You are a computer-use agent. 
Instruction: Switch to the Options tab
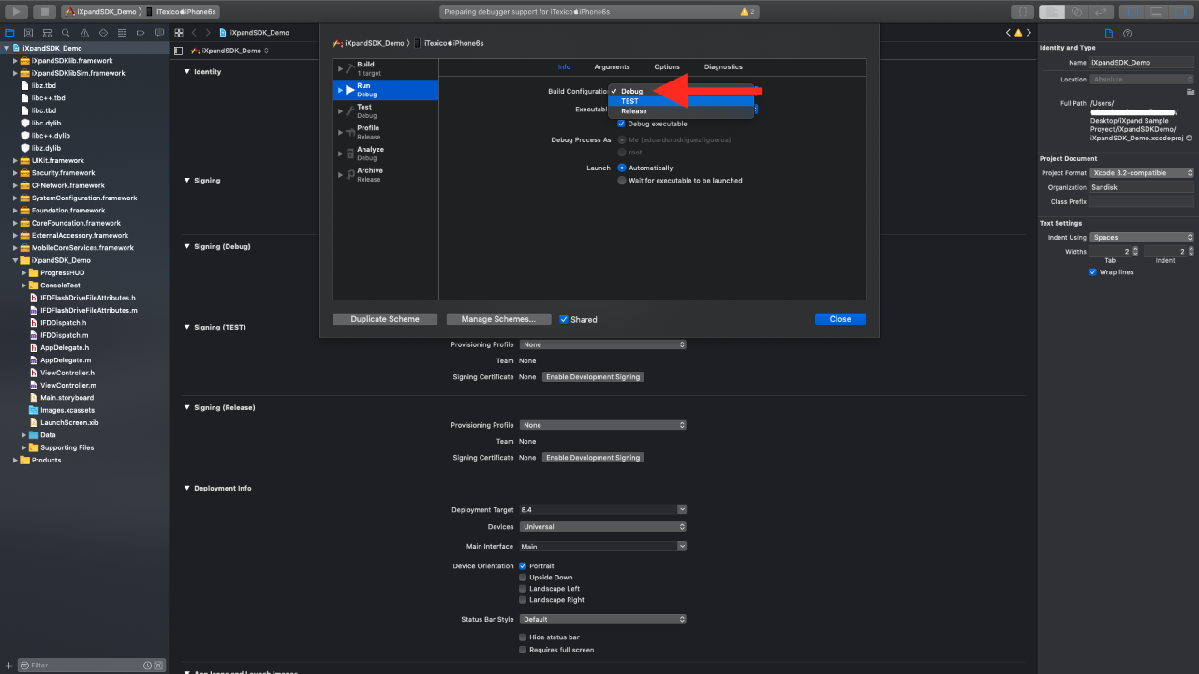[x=667, y=66]
